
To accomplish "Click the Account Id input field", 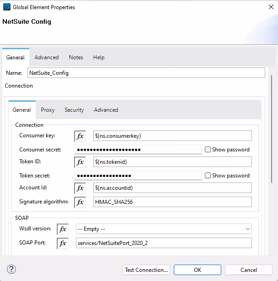I will [172, 188].
